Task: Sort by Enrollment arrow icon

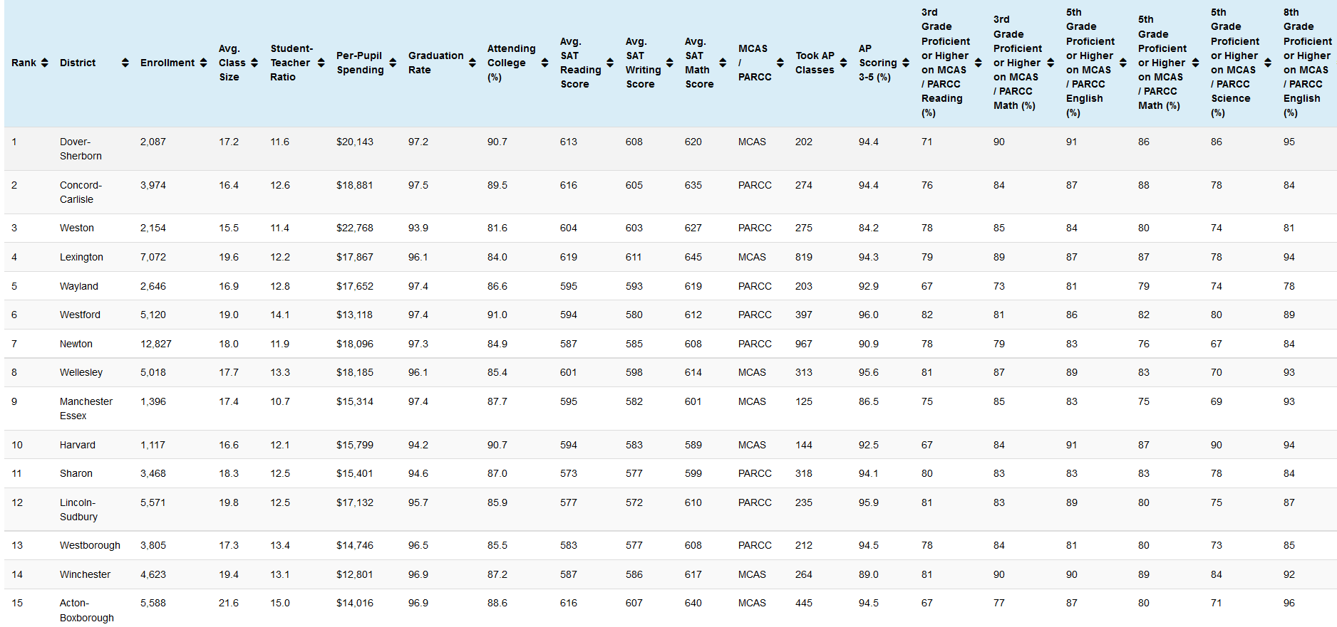Action: click(203, 63)
